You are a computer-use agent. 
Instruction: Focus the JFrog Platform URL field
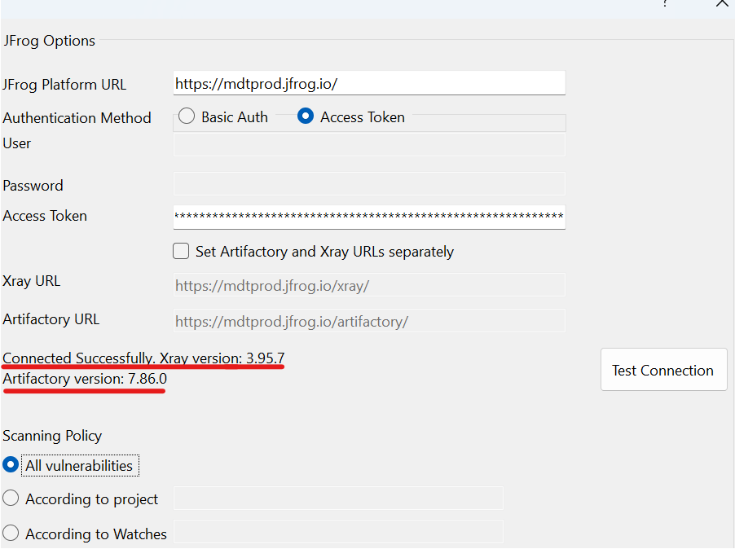coord(369,83)
